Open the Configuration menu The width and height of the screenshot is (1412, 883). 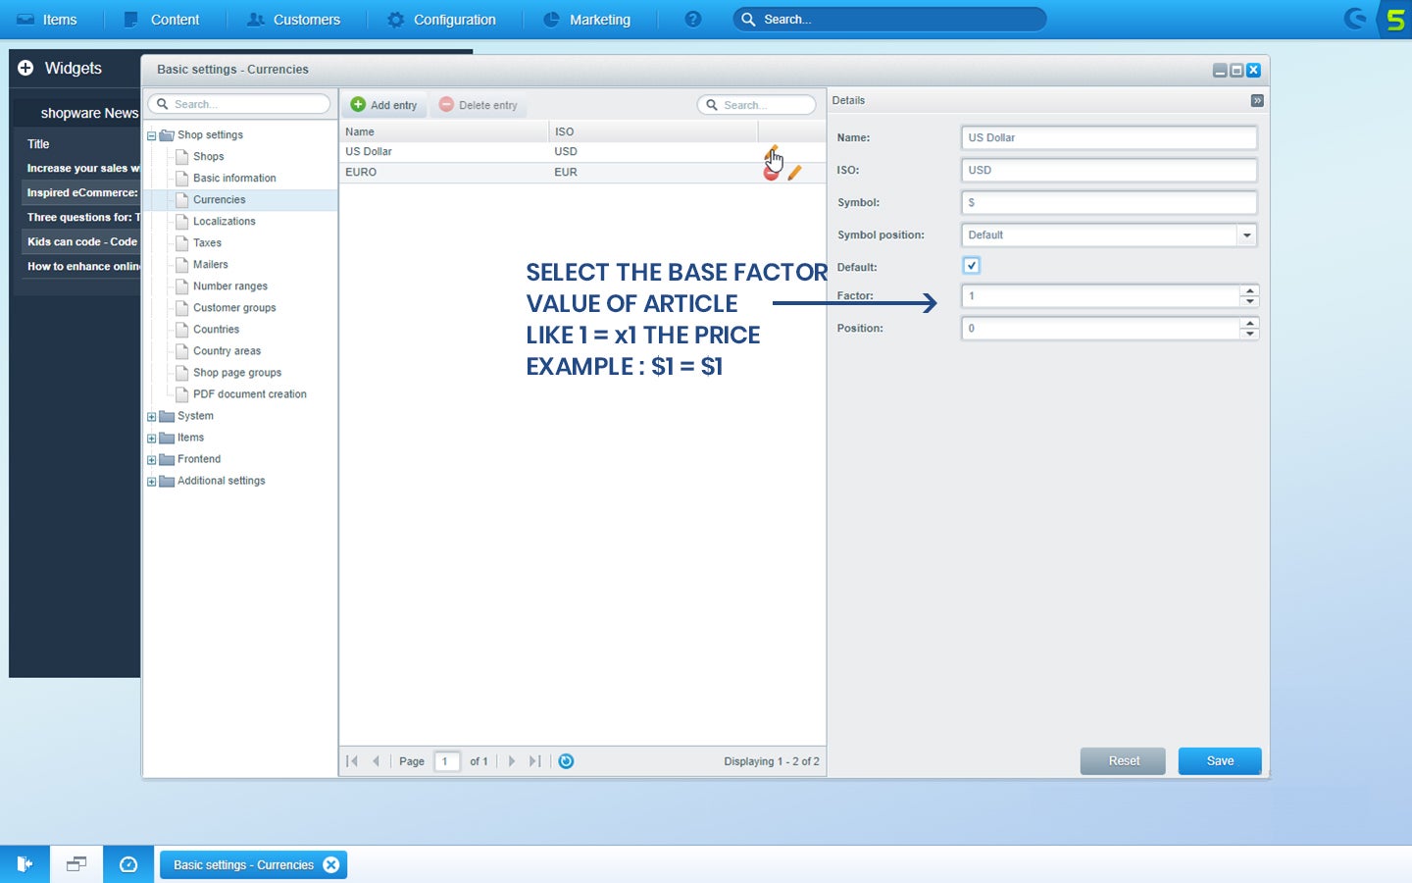coord(442,20)
